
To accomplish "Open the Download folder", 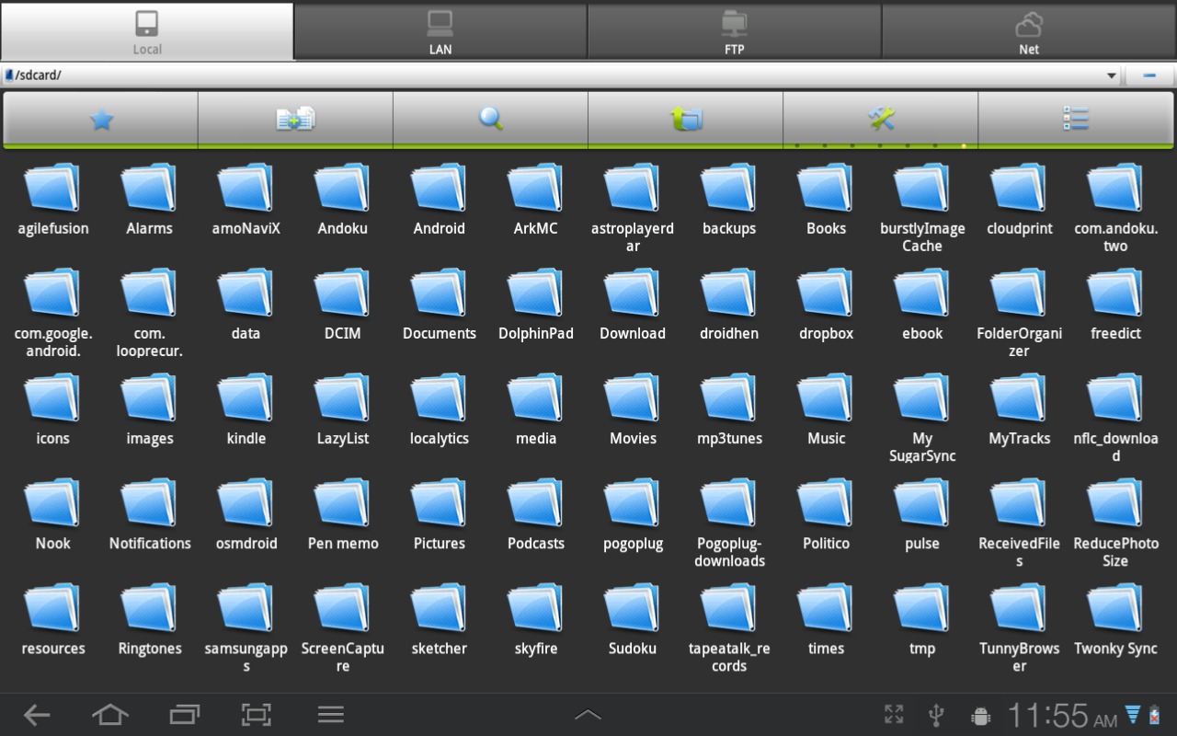I will click(633, 304).
